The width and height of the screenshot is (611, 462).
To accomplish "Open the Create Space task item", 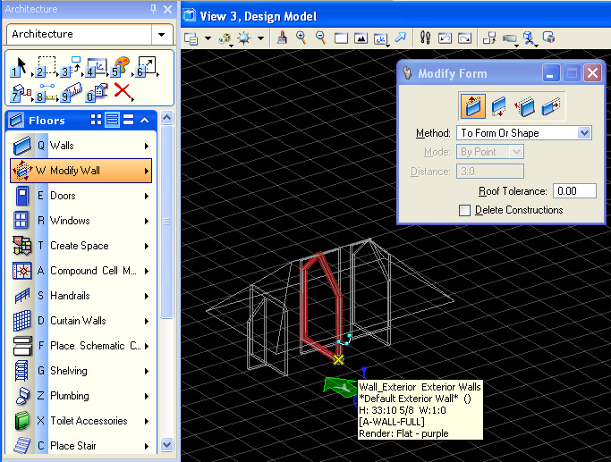I will (x=81, y=246).
